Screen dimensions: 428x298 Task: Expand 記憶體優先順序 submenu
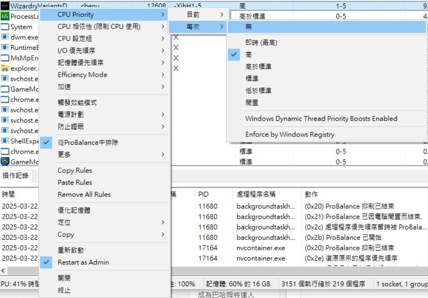point(104,63)
